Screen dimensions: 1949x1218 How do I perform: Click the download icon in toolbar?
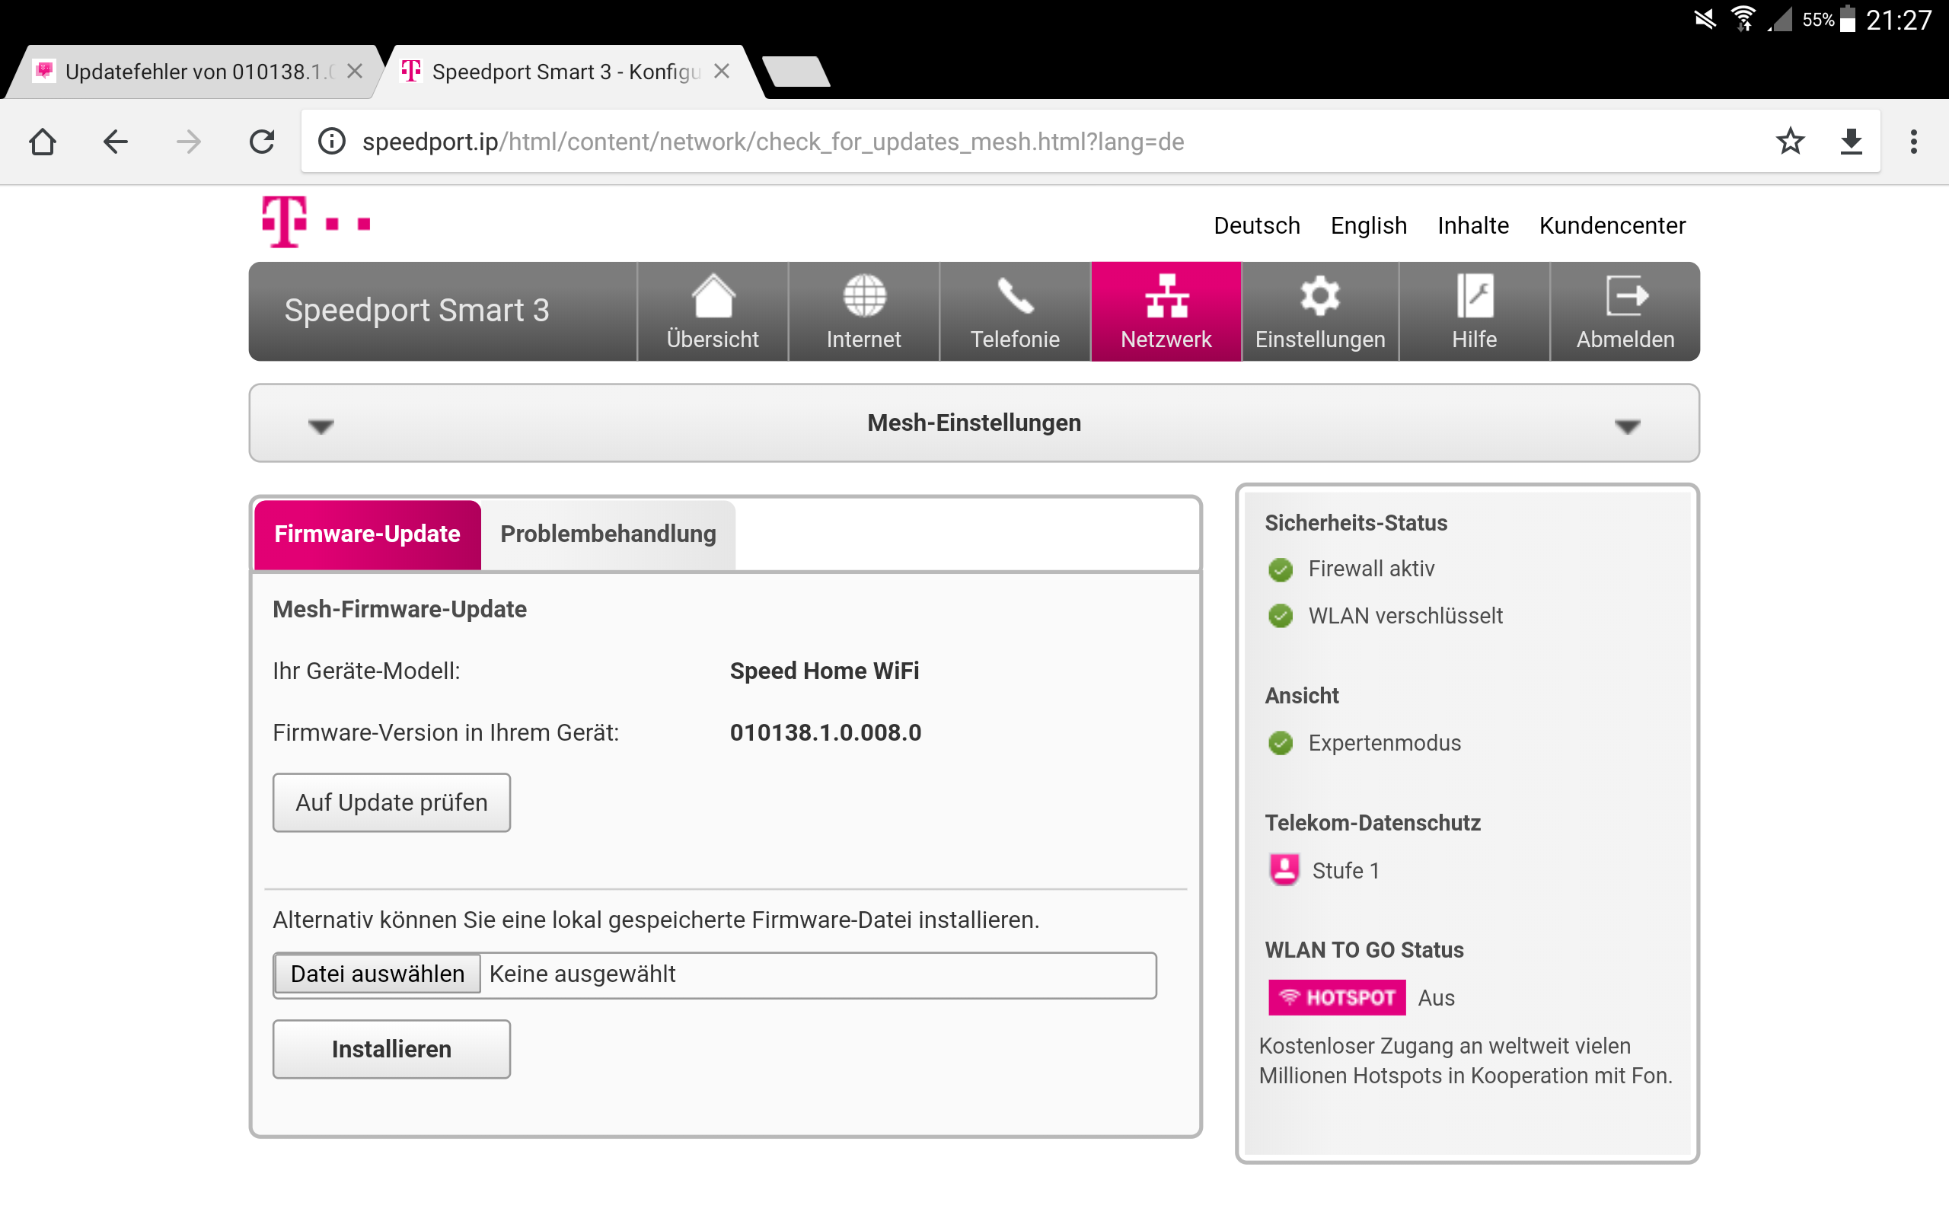[1852, 142]
